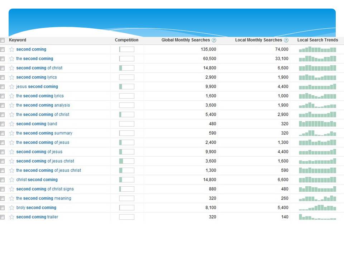Select checkbox for 'christ second coming' row
This screenshot has width=344, height=258.
click(3, 180)
